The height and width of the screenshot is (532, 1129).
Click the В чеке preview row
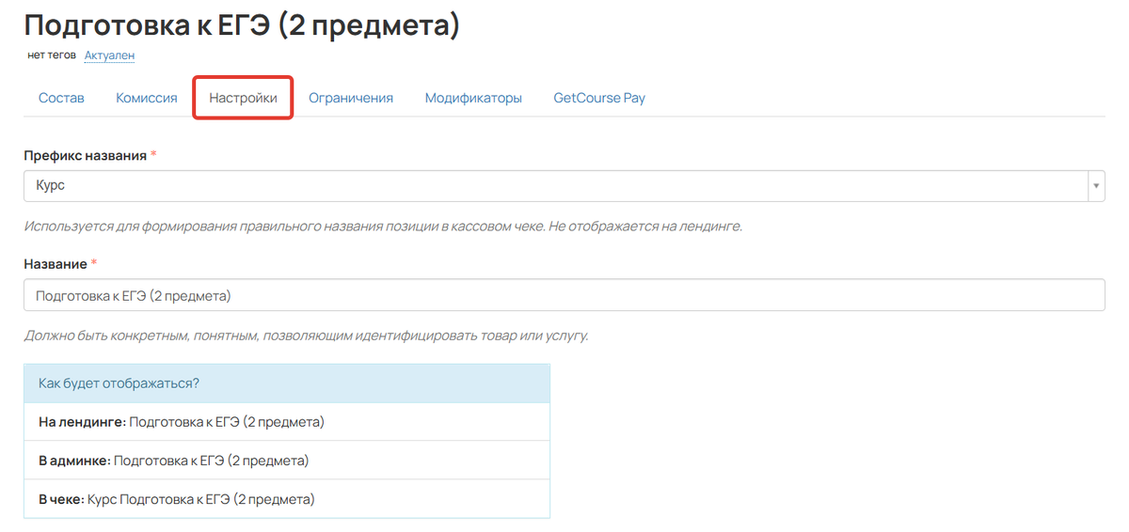click(287, 499)
